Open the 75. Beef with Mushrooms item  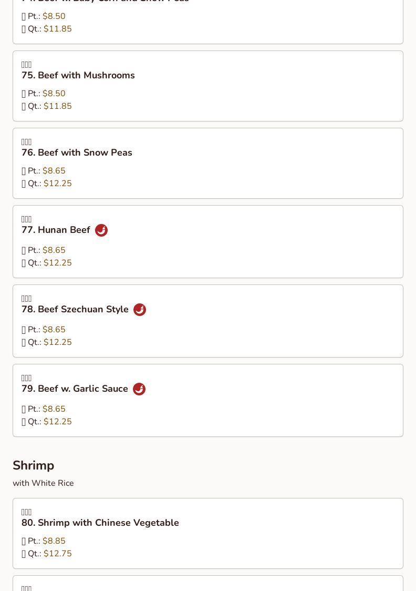coord(78,75)
